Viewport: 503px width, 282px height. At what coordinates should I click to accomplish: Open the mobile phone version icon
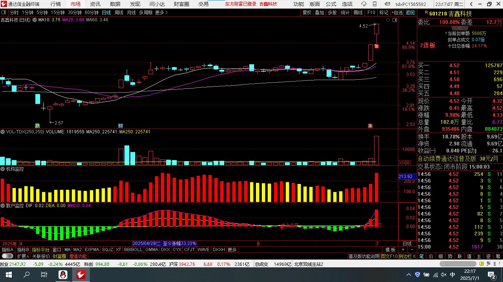click(x=374, y=4)
